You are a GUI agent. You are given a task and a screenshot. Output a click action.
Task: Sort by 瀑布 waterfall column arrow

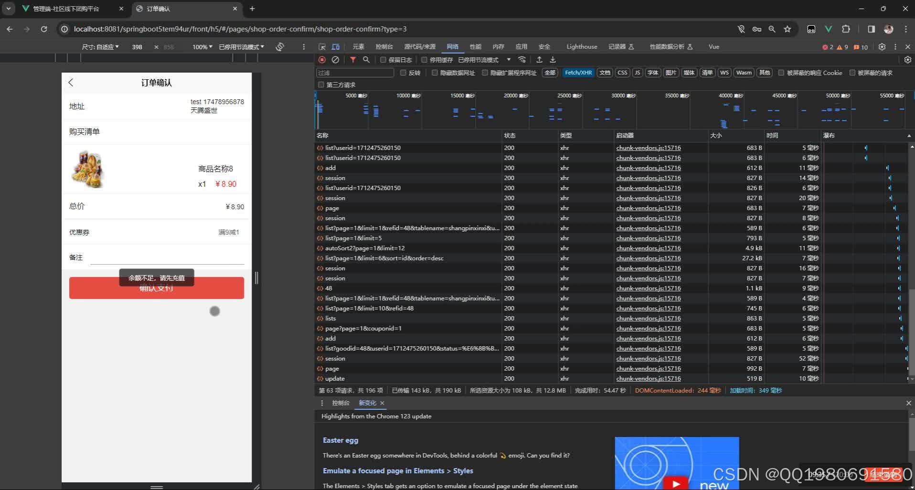pos(909,136)
